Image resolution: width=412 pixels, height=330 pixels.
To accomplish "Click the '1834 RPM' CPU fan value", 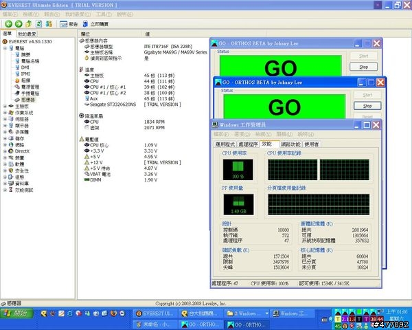I will click(154, 122).
